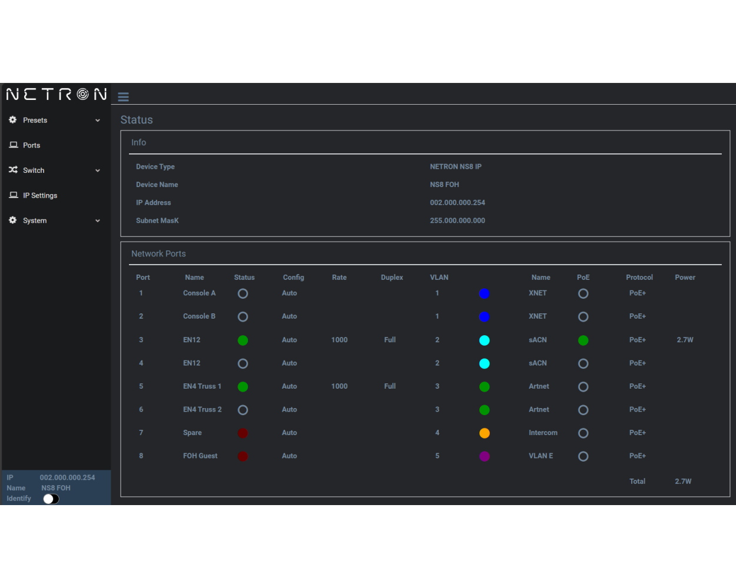This screenshot has width=736, height=588.
Task: Click the red status dot for Spare
Action: pyautogui.click(x=243, y=433)
